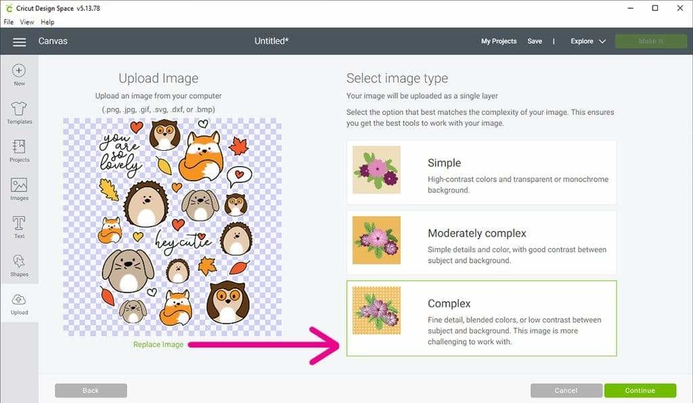Open My Projects in the header
The width and height of the screenshot is (693, 403).
pyautogui.click(x=499, y=41)
